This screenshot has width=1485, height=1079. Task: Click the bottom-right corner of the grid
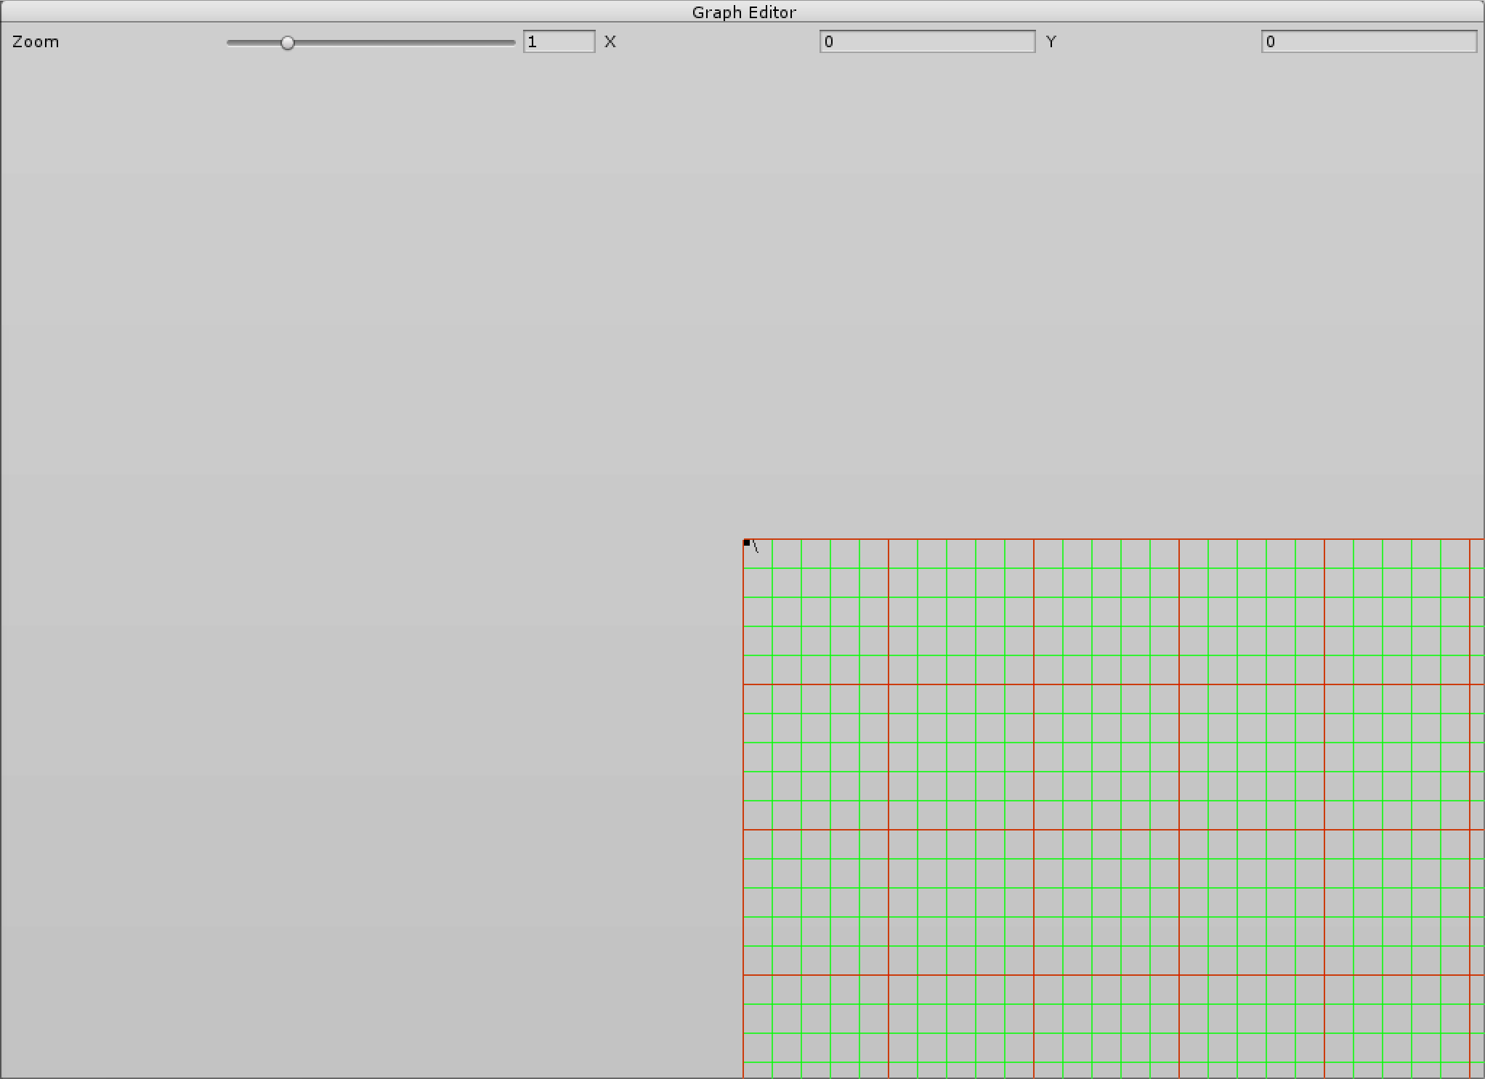point(1478,1074)
